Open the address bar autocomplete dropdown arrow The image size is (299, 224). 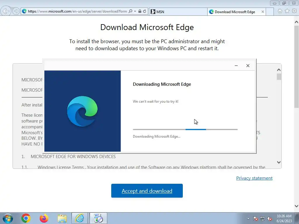point(135,11)
